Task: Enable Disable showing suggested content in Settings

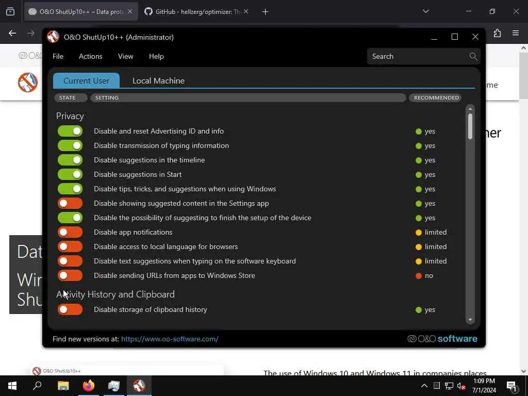Action: click(70, 203)
